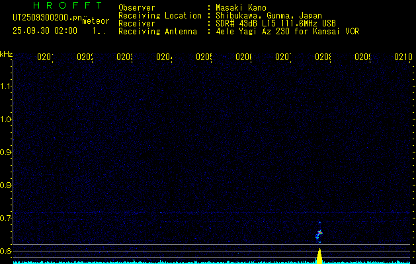Click the horizontal carrier line near 0.7 kHz

coord(198,213)
